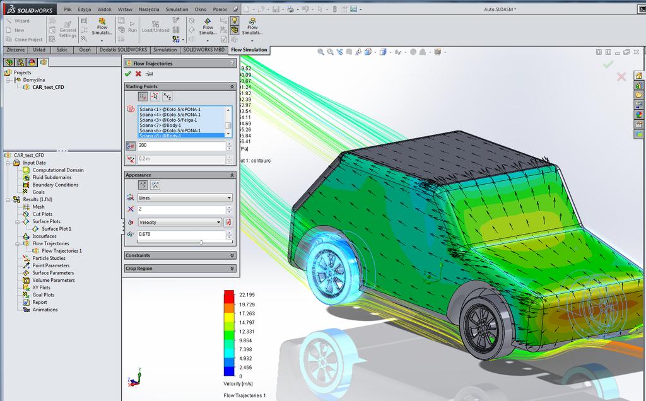Click the Clone Project button
This screenshot has width=646, height=401.
pyautogui.click(x=24, y=40)
